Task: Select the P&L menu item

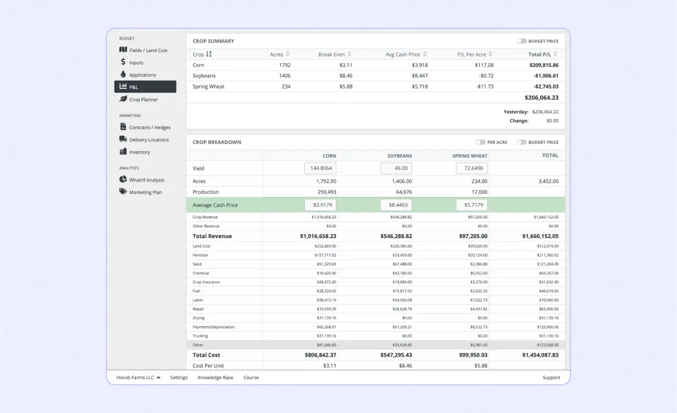Action: click(x=145, y=87)
